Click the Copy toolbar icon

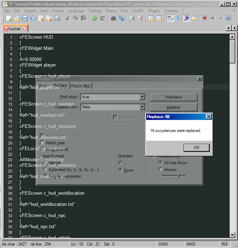coord(76,18)
